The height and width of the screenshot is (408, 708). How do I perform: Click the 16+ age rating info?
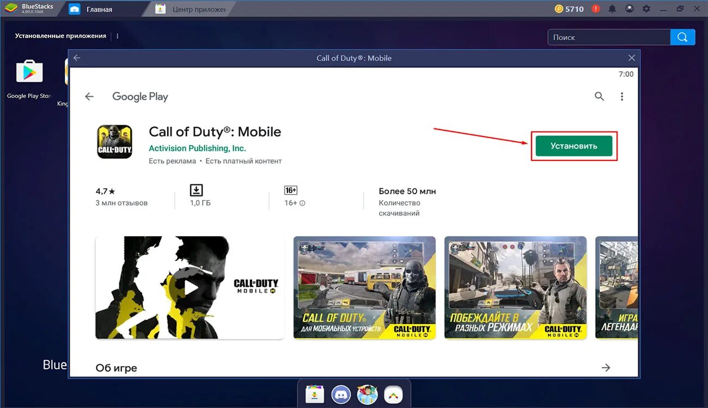point(295,203)
